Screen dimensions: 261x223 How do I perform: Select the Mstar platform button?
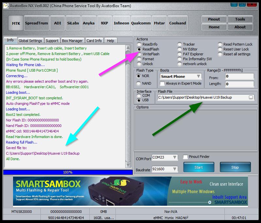[159, 23]
